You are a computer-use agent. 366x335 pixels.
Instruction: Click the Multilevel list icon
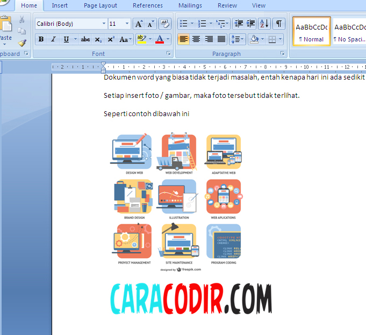[x=222, y=24]
